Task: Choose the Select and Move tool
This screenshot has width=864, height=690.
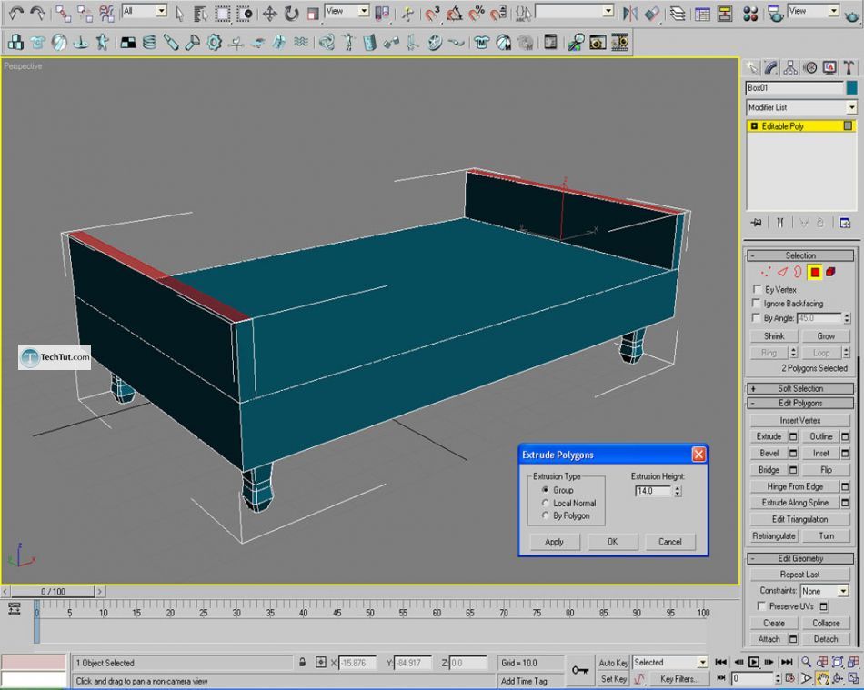Action: tap(269, 14)
